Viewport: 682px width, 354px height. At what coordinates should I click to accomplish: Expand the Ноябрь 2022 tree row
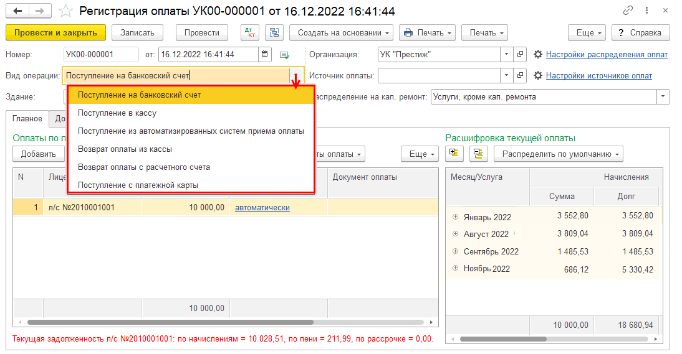click(x=455, y=268)
